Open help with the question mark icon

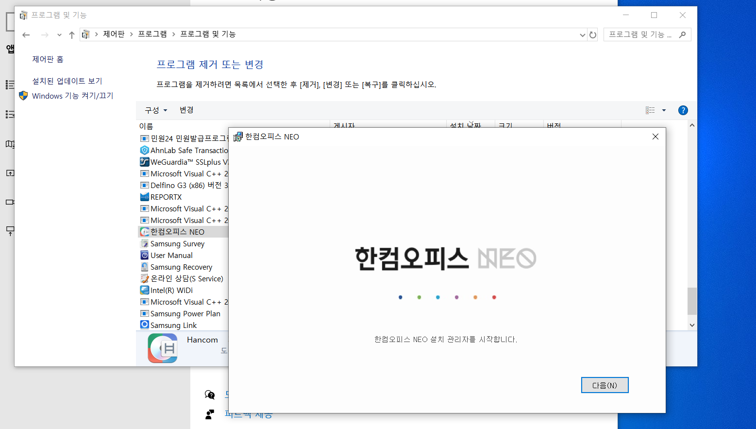point(683,110)
